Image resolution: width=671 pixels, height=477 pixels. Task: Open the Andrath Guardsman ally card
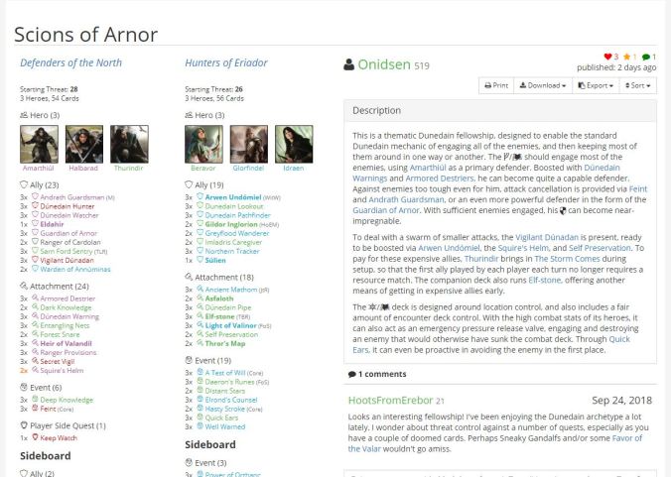pos(72,197)
